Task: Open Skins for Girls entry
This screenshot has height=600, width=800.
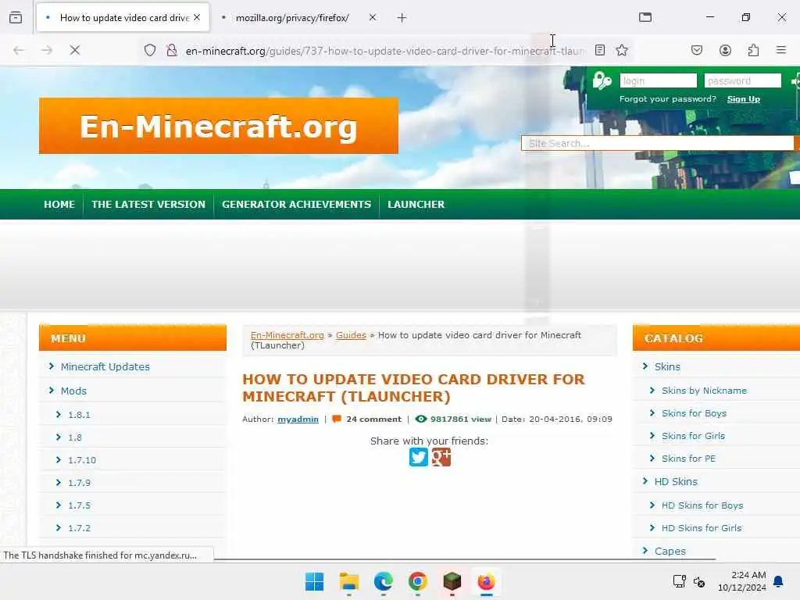Action: coord(694,436)
